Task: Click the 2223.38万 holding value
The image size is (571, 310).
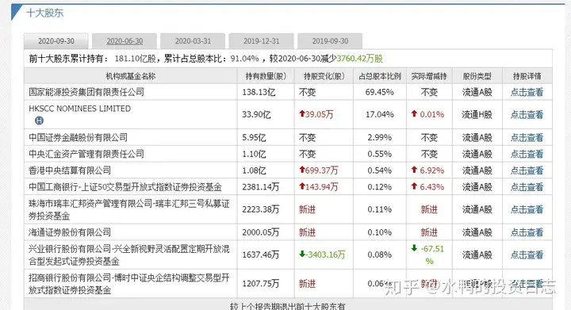Action: coord(261,209)
